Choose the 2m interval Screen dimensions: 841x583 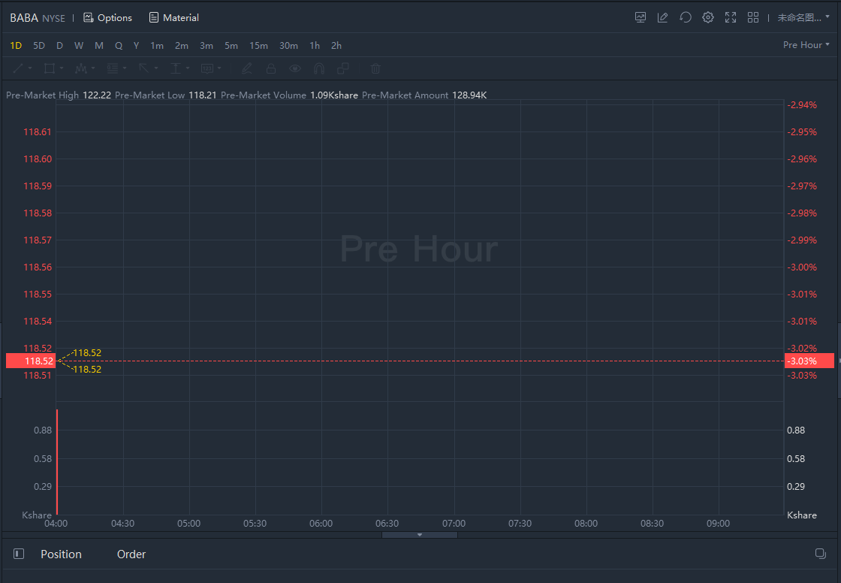181,46
